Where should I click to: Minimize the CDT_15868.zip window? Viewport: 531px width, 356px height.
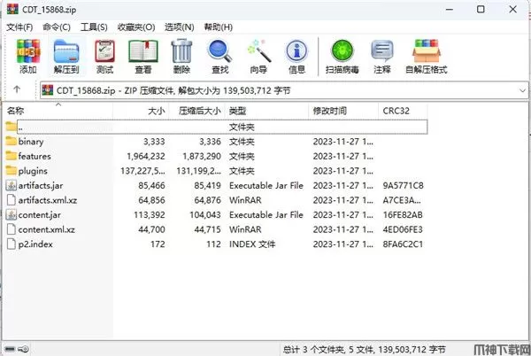tap(450, 10)
